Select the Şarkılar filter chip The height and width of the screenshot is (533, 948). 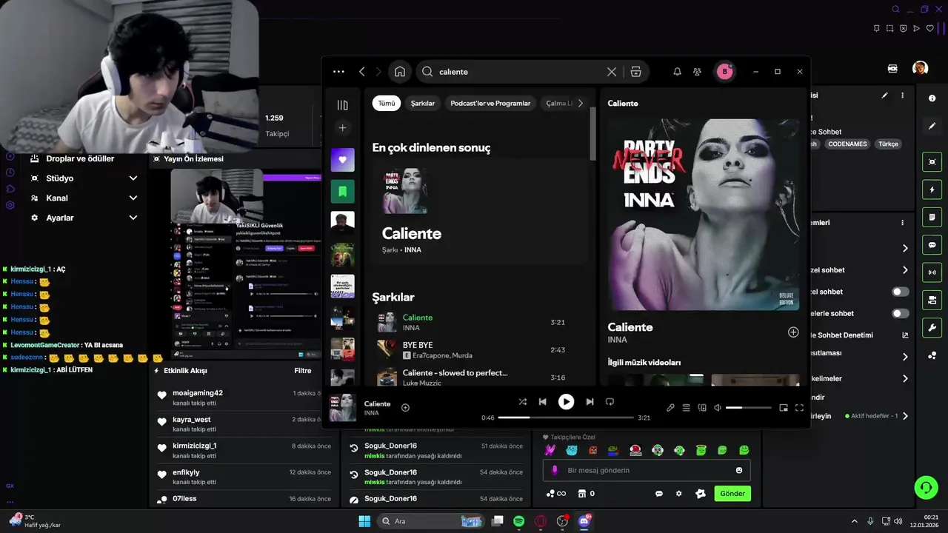(x=423, y=104)
